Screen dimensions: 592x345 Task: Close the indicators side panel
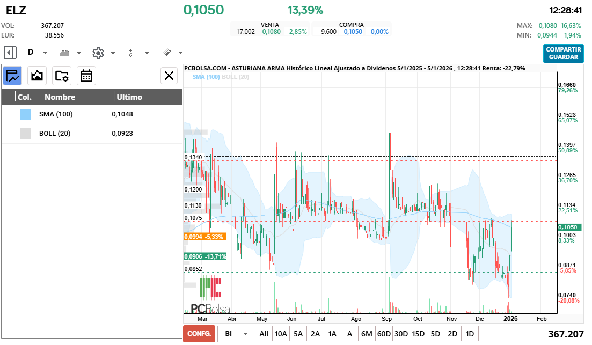point(169,76)
